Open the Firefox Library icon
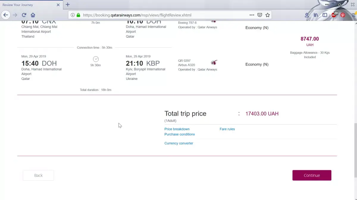This screenshot has height=200, width=357. tap(316, 15)
